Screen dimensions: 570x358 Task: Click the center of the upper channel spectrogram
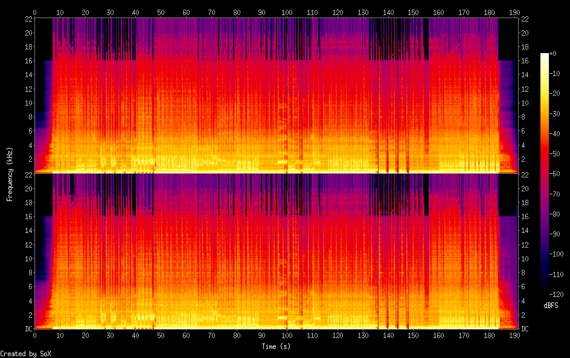click(276, 95)
